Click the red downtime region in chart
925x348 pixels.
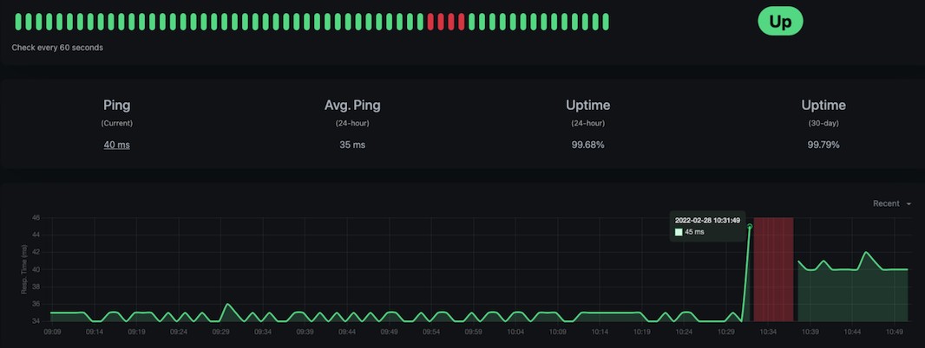tap(773, 268)
